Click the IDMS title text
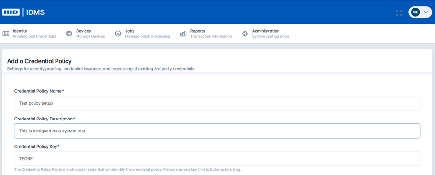The width and height of the screenshot is (435, 175). 35,12
